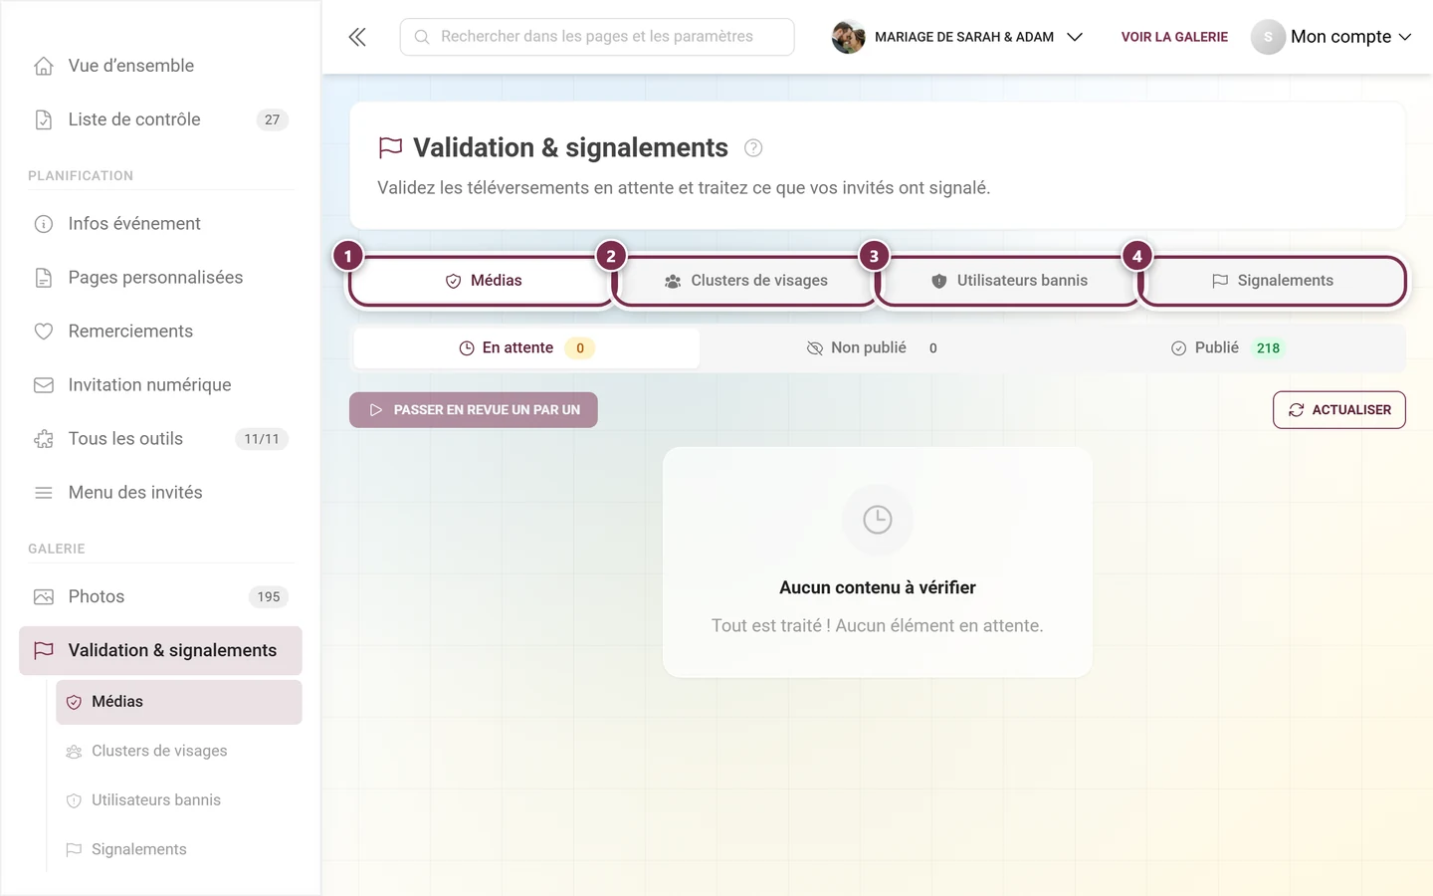Click the Aucun contenu à vérifier heading

point(878,587)
